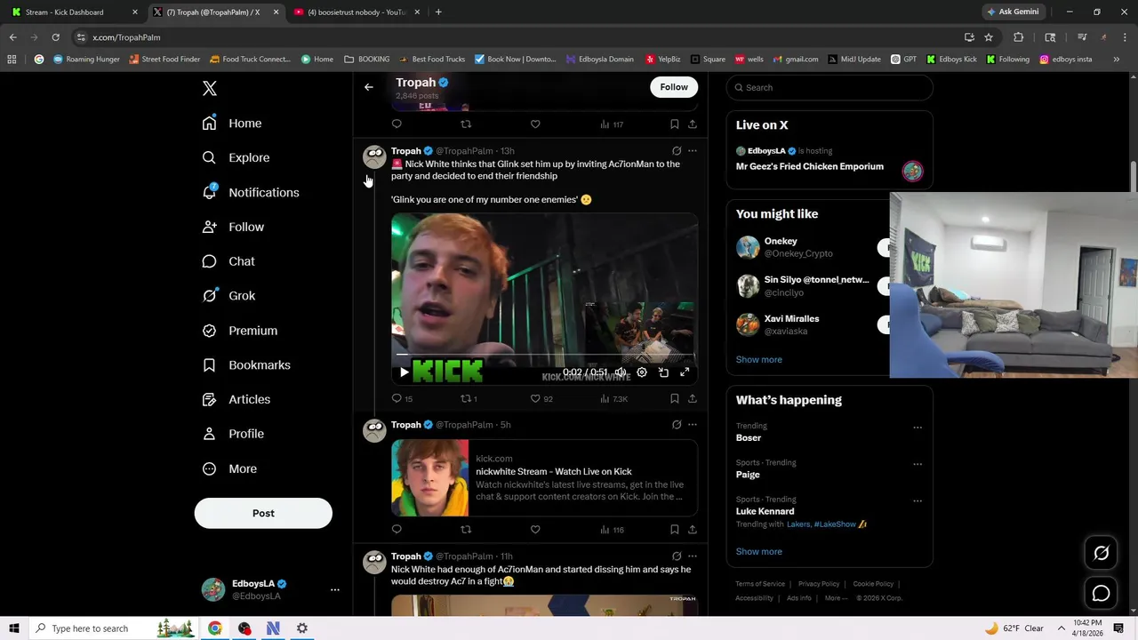Viewport: 1138px width, 640px height.
Task: Like the 5h kick.com link post
Action: (535, 530)
